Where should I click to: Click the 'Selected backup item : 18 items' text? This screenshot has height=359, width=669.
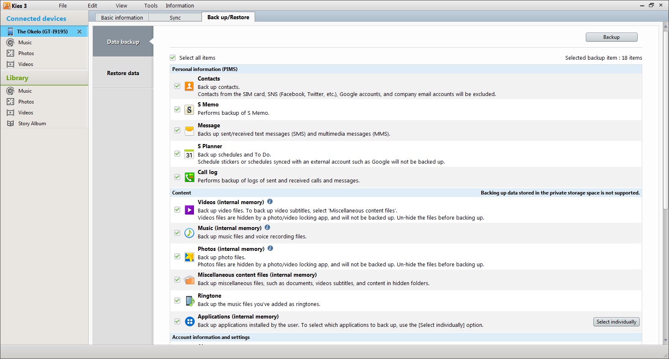click(x=603, y=58)
